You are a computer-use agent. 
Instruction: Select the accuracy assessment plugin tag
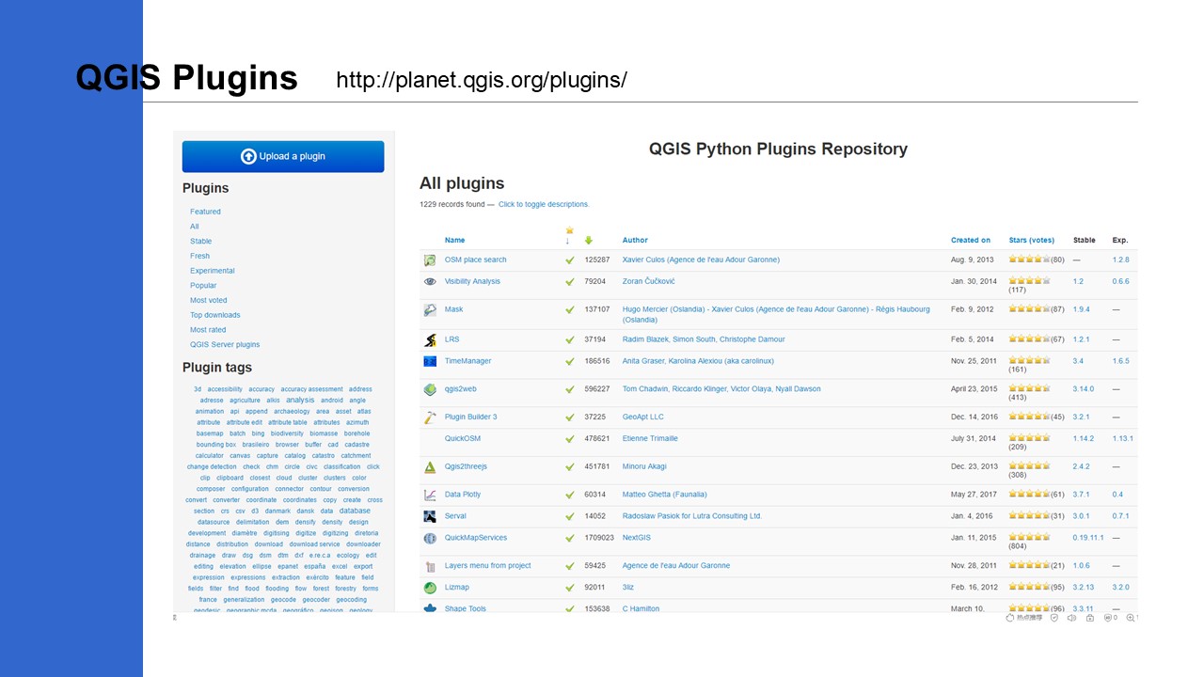(311, 389)
